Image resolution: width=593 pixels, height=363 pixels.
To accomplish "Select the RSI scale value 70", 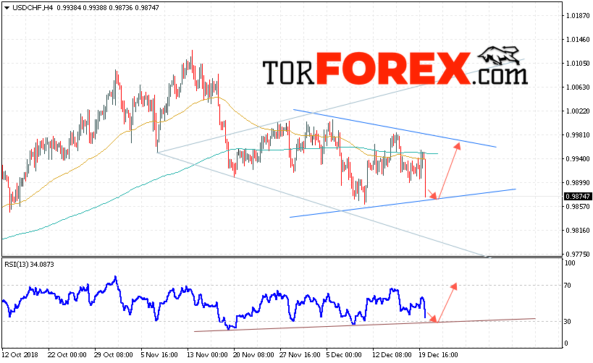I will 567,286.
